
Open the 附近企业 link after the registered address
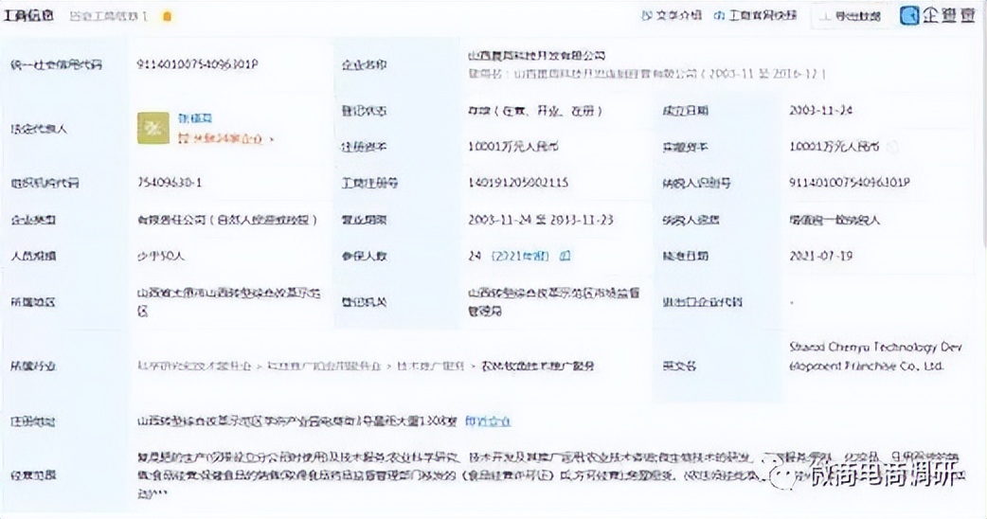488,421
